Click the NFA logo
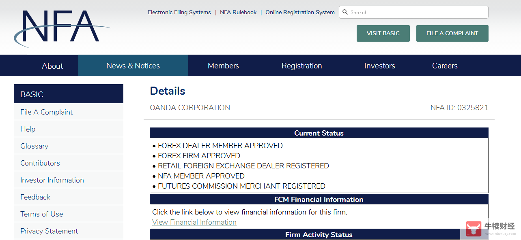This screenshot has height=240, width=521. (62, 28)
